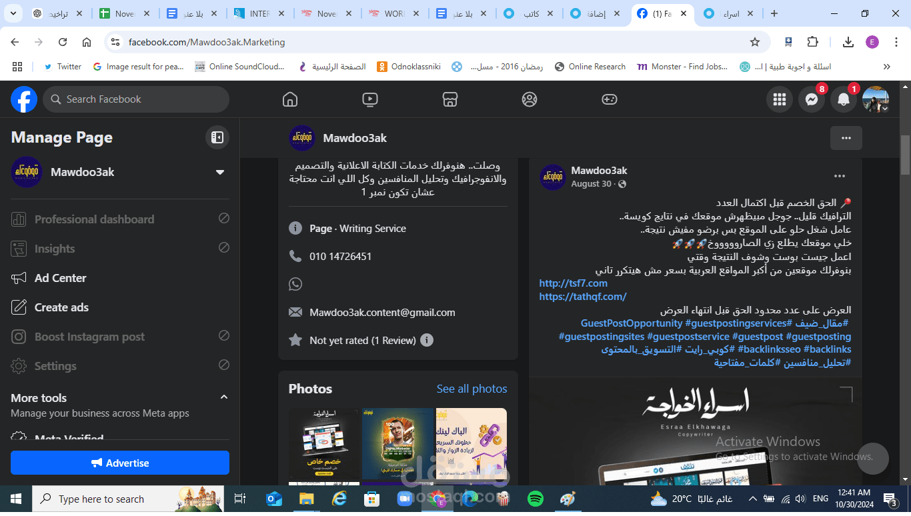Switch to the WORI browser tab
The height and width of the screenshot is (516, 911).
coord(395,13)
